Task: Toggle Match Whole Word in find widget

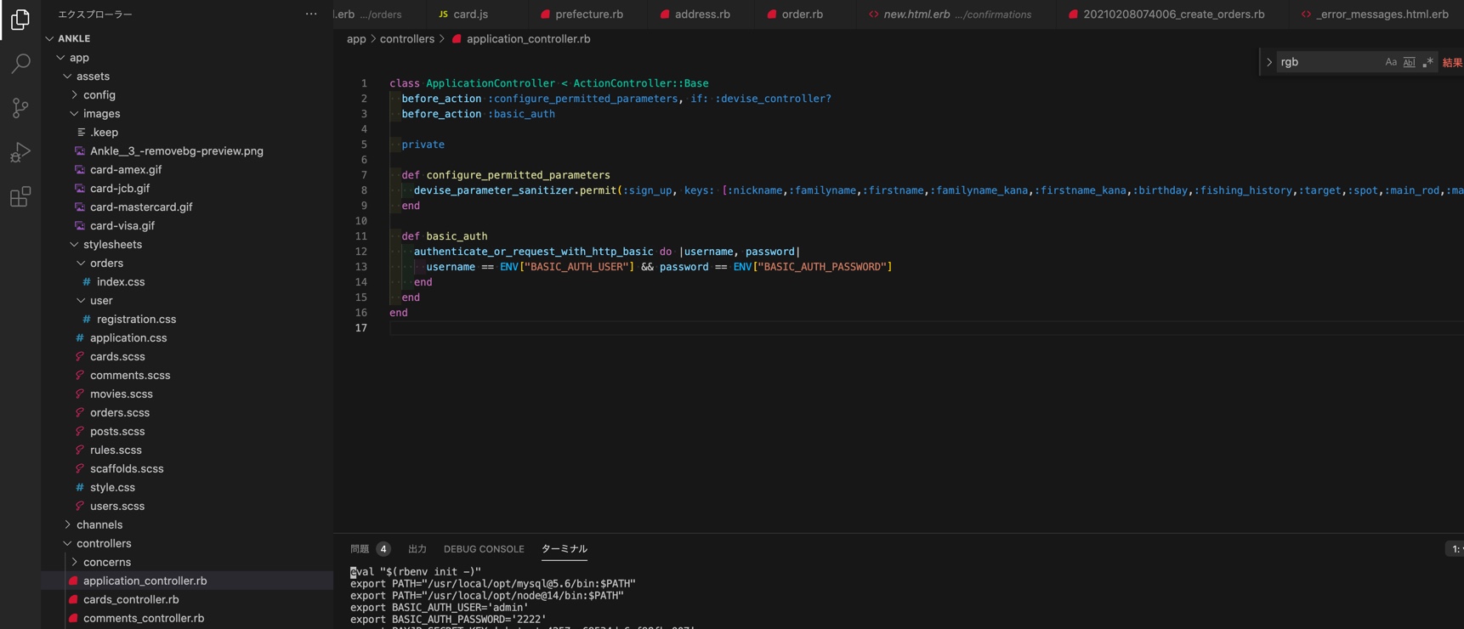Action: pos(1410,62)
